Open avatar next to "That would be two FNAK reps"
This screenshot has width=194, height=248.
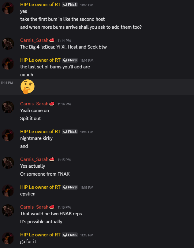(x=8, y=210)
